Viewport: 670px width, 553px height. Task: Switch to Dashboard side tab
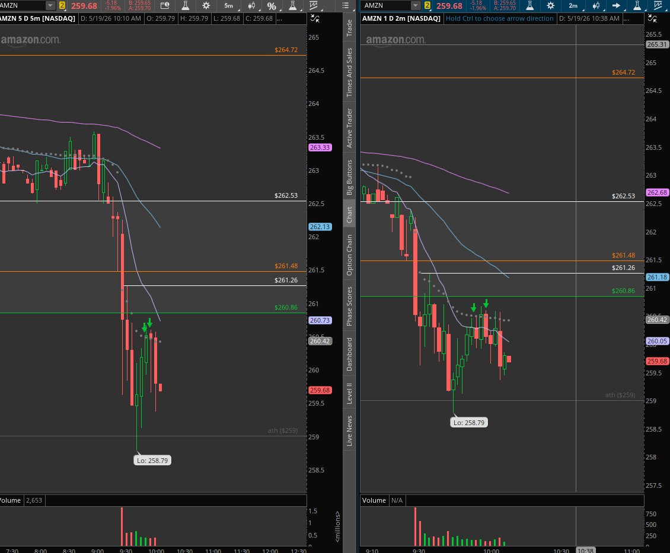[349, 354]
